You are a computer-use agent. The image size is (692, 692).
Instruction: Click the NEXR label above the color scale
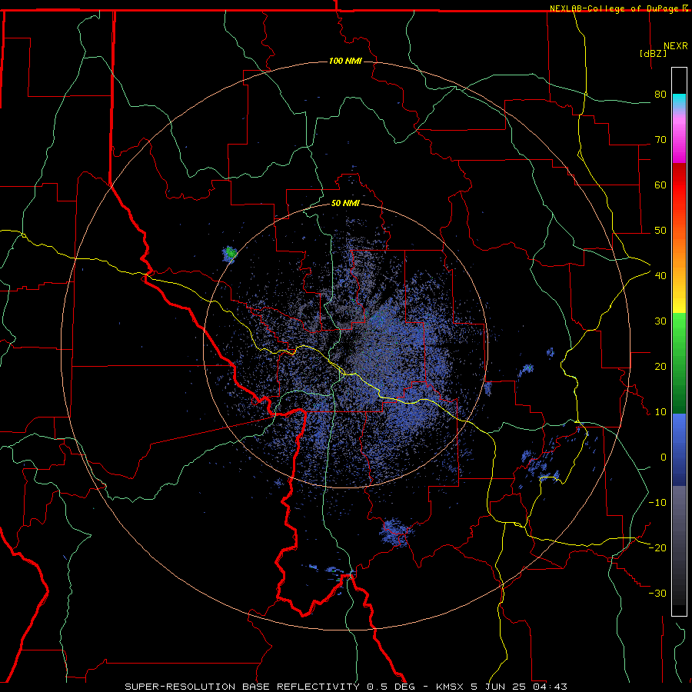tap(676, 46)
